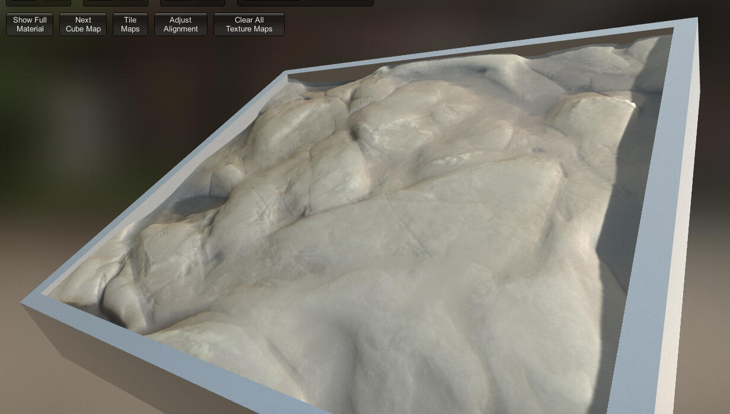Switch to the Next Cube Map
The image size is (730, 414).
83,24
